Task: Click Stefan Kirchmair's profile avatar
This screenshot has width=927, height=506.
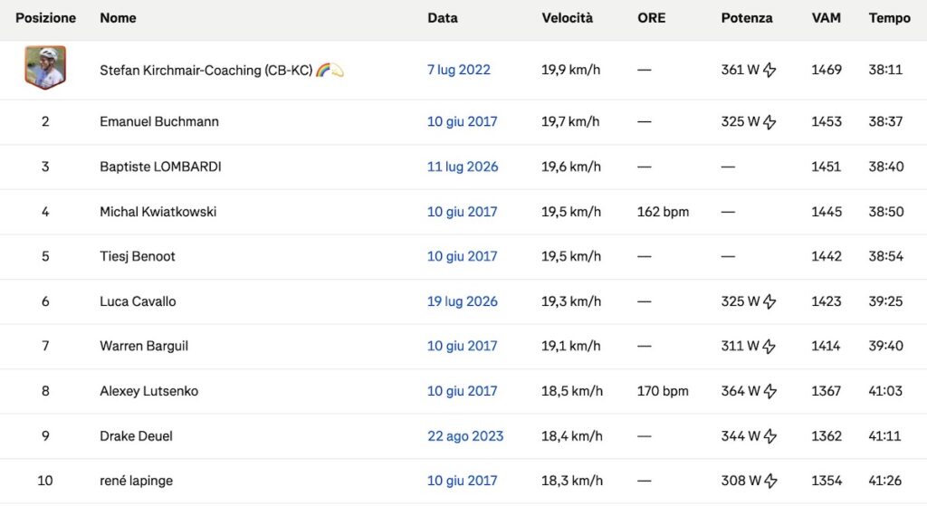Action: coord(45,67)
